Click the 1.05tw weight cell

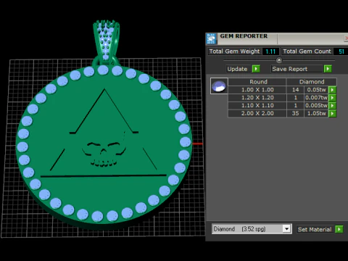(316, 113)
